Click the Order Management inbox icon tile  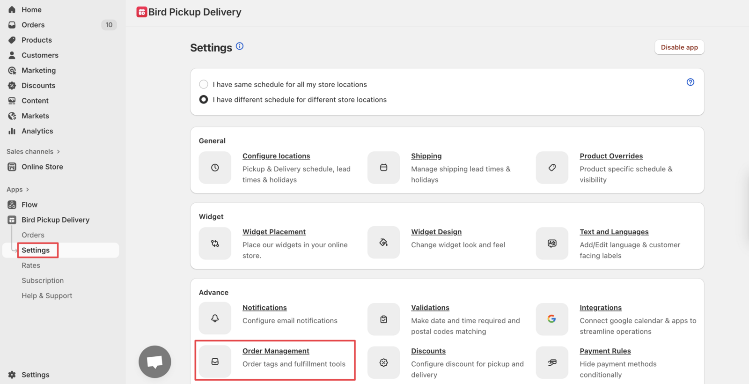(x=215, y=362)
